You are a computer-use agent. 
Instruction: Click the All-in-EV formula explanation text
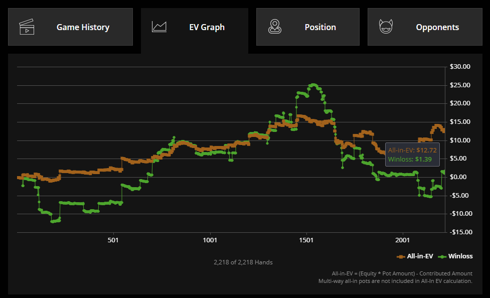coord(402,273)
